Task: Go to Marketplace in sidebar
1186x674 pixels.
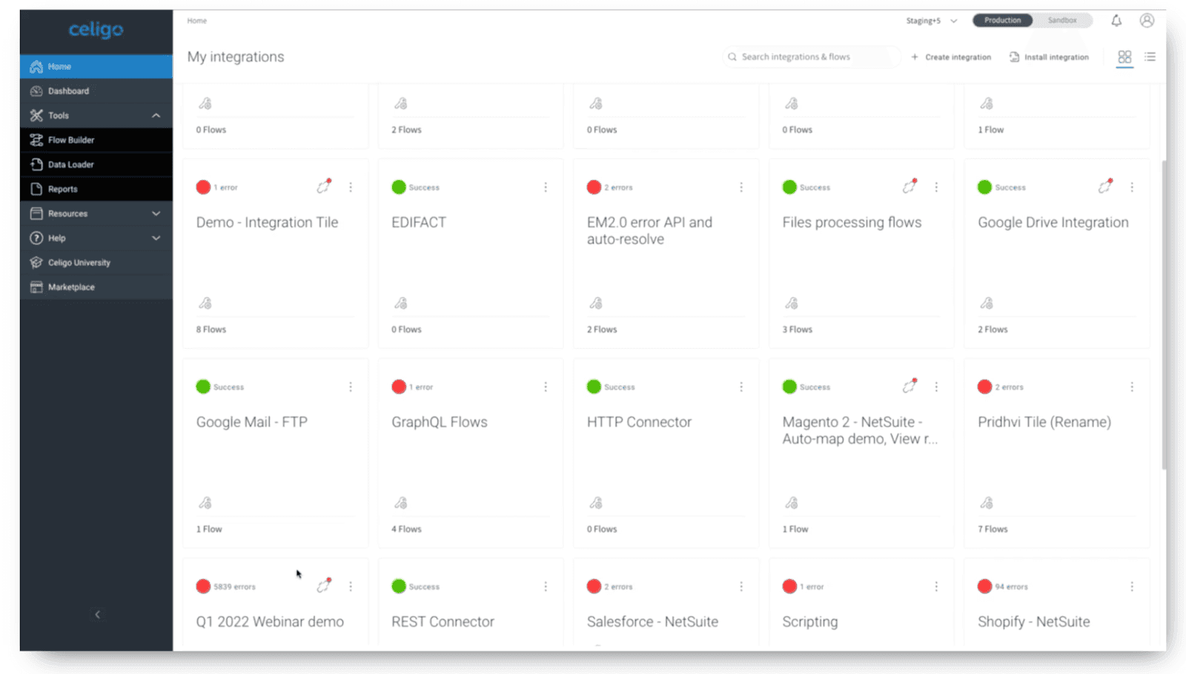Action: tap(71, 287)
